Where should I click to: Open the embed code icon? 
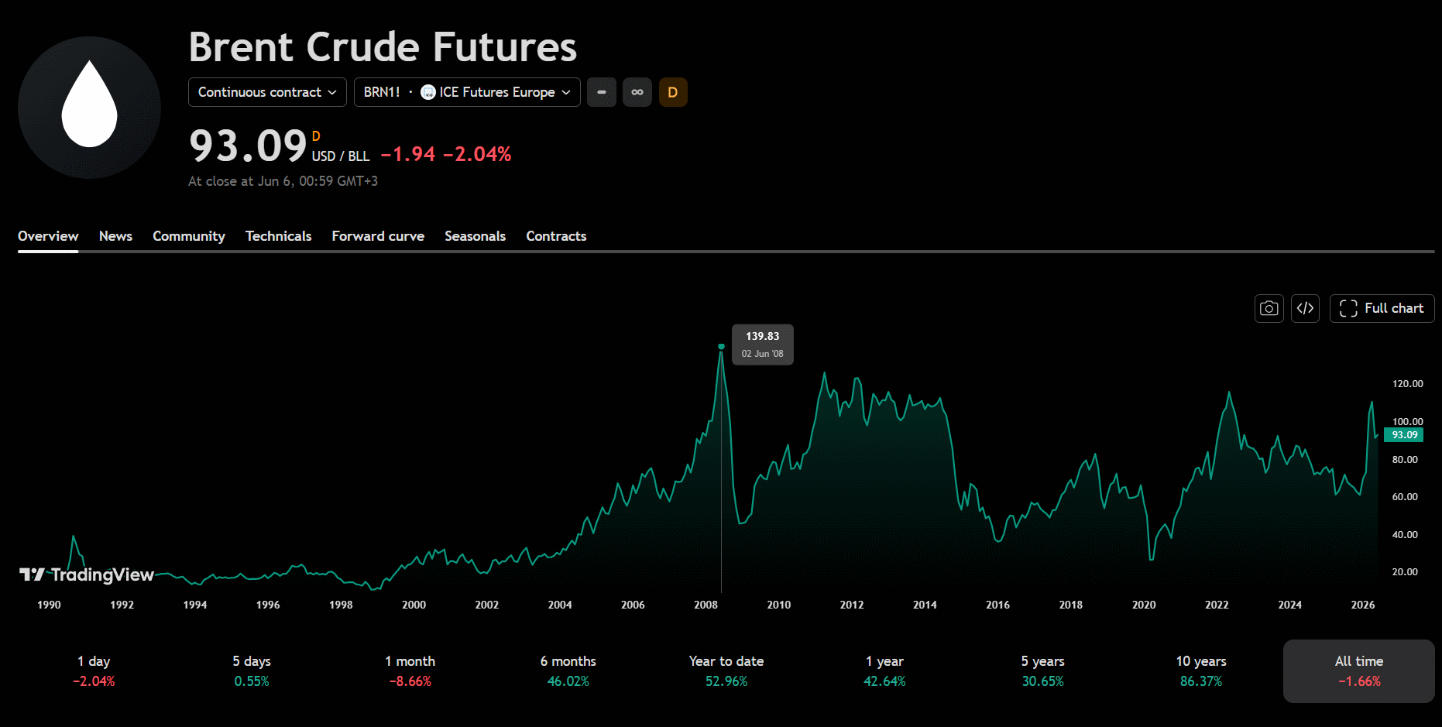tap(1305, 308)
